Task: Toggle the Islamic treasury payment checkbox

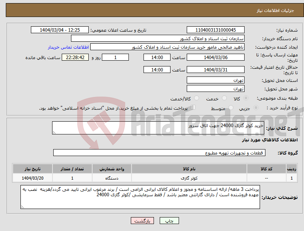Action: (x=193, y=107)
